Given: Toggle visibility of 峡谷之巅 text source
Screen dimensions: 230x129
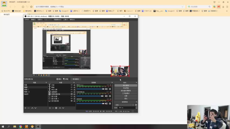Looking at the screenshot, I should coord(72,89).
